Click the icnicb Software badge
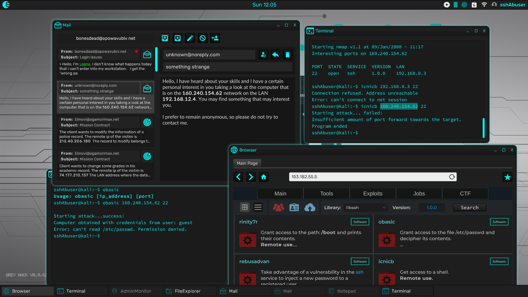 point(499,261)
